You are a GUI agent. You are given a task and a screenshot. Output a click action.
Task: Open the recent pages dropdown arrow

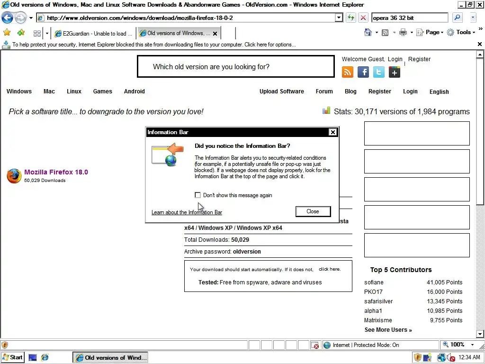pyautogui.click(x=31, y=18)
